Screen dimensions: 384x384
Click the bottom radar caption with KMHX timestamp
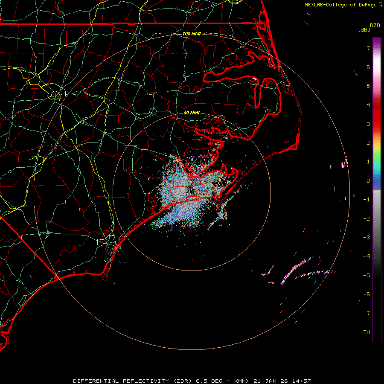[x=192, y=381]
